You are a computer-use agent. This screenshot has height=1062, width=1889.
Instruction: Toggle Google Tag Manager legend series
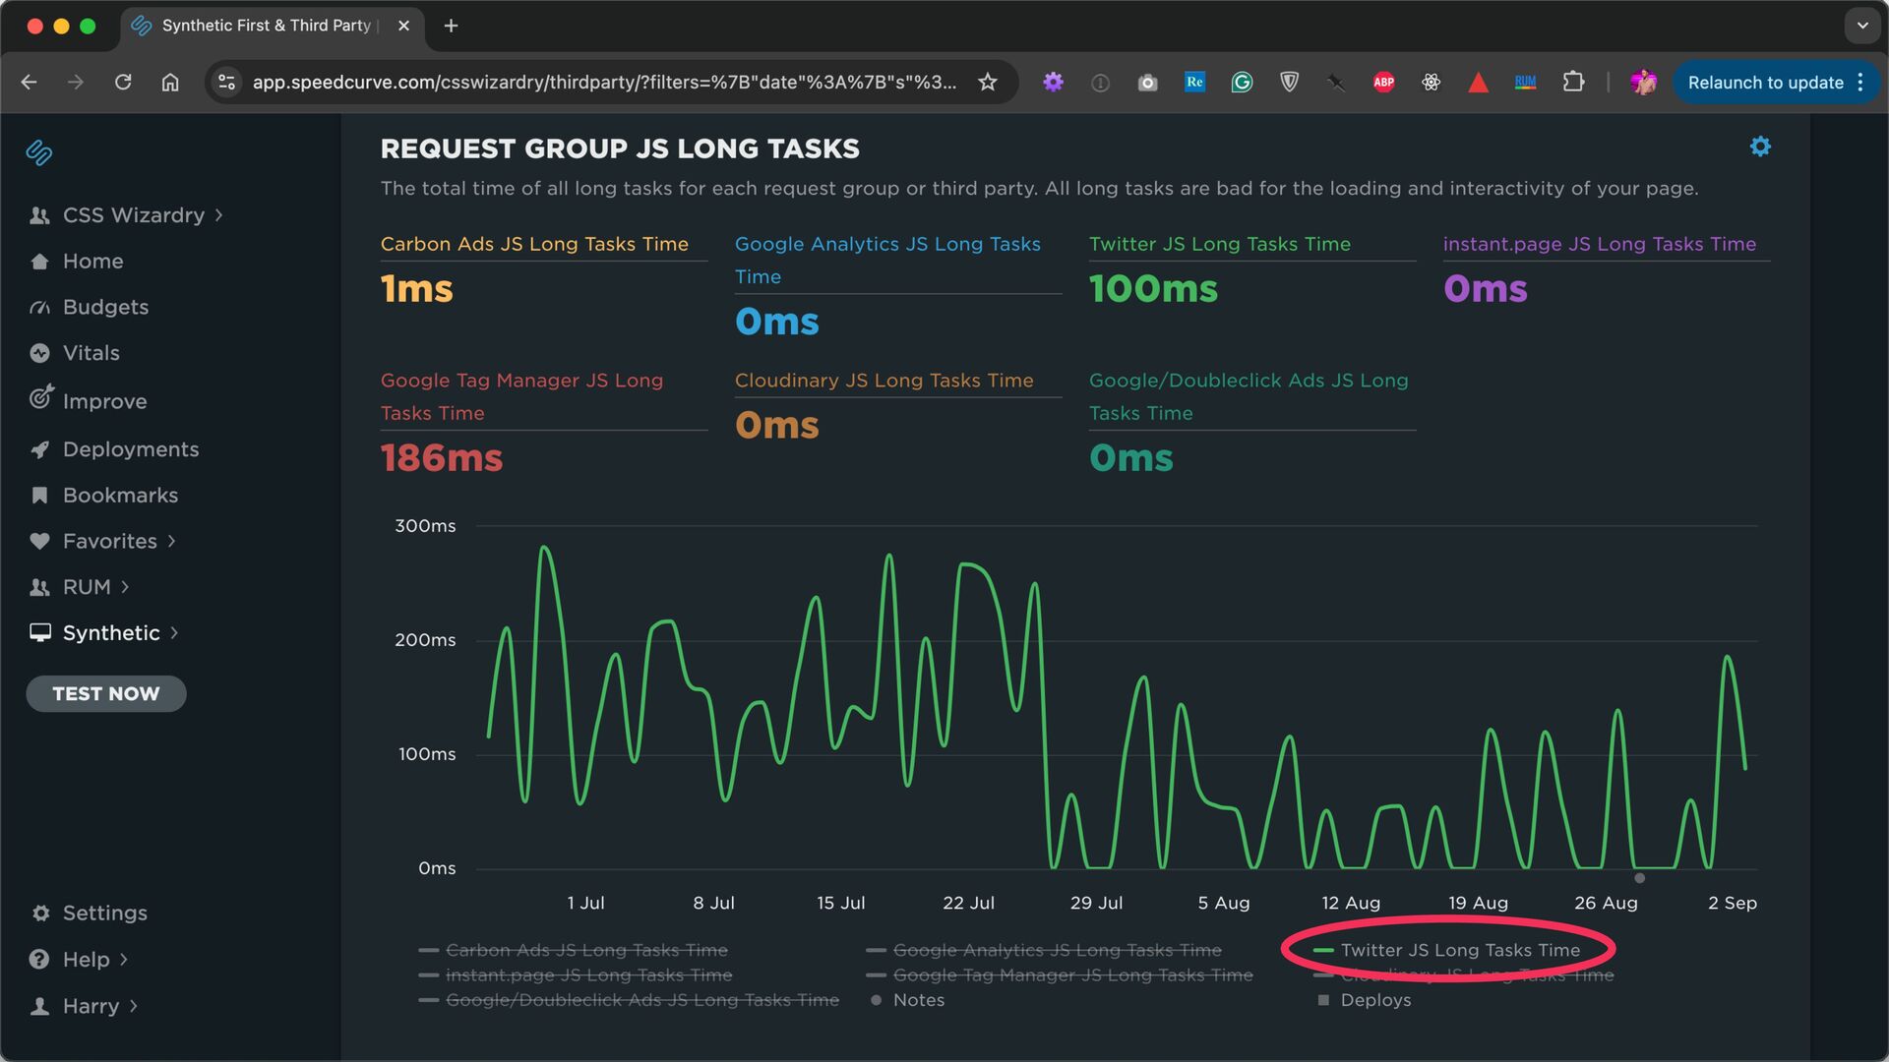[x=1060, y=975]
